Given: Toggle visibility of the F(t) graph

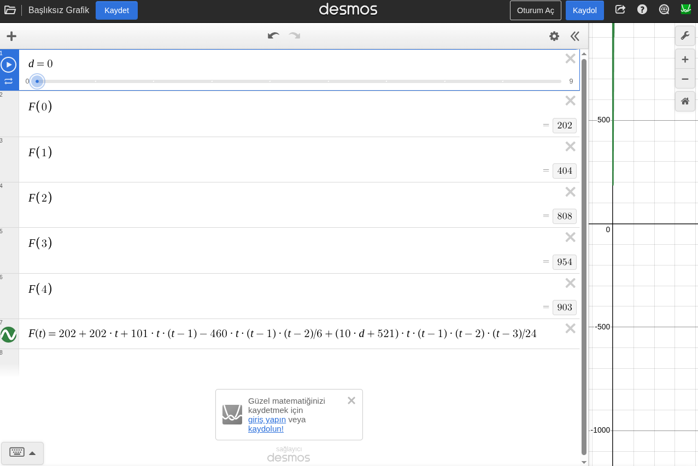Looking at the screenshot, I should coord(8,334).
